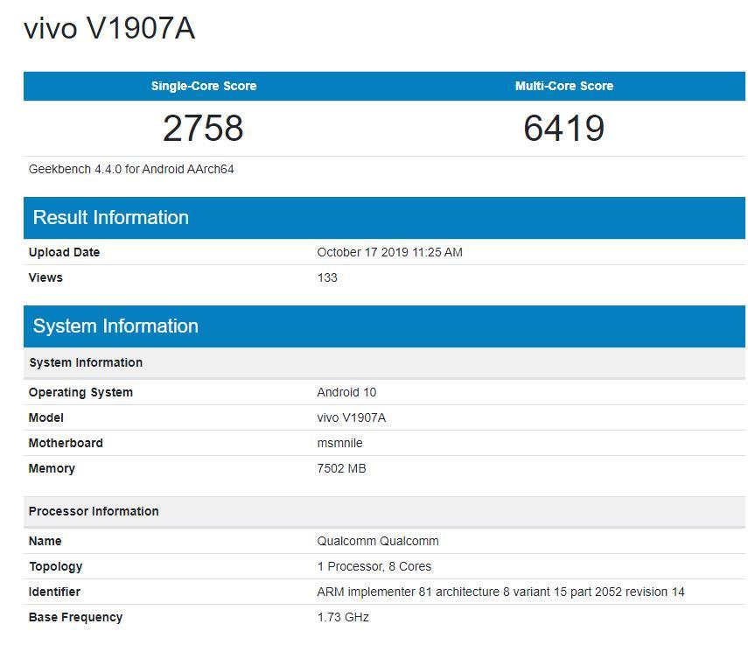Click the vivo V1907A page title
This screenshot has width=748, height=645.
coord(109,29)
